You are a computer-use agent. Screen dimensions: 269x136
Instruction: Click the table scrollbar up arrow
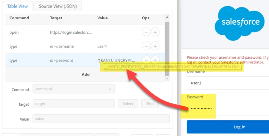coord(167,17)
